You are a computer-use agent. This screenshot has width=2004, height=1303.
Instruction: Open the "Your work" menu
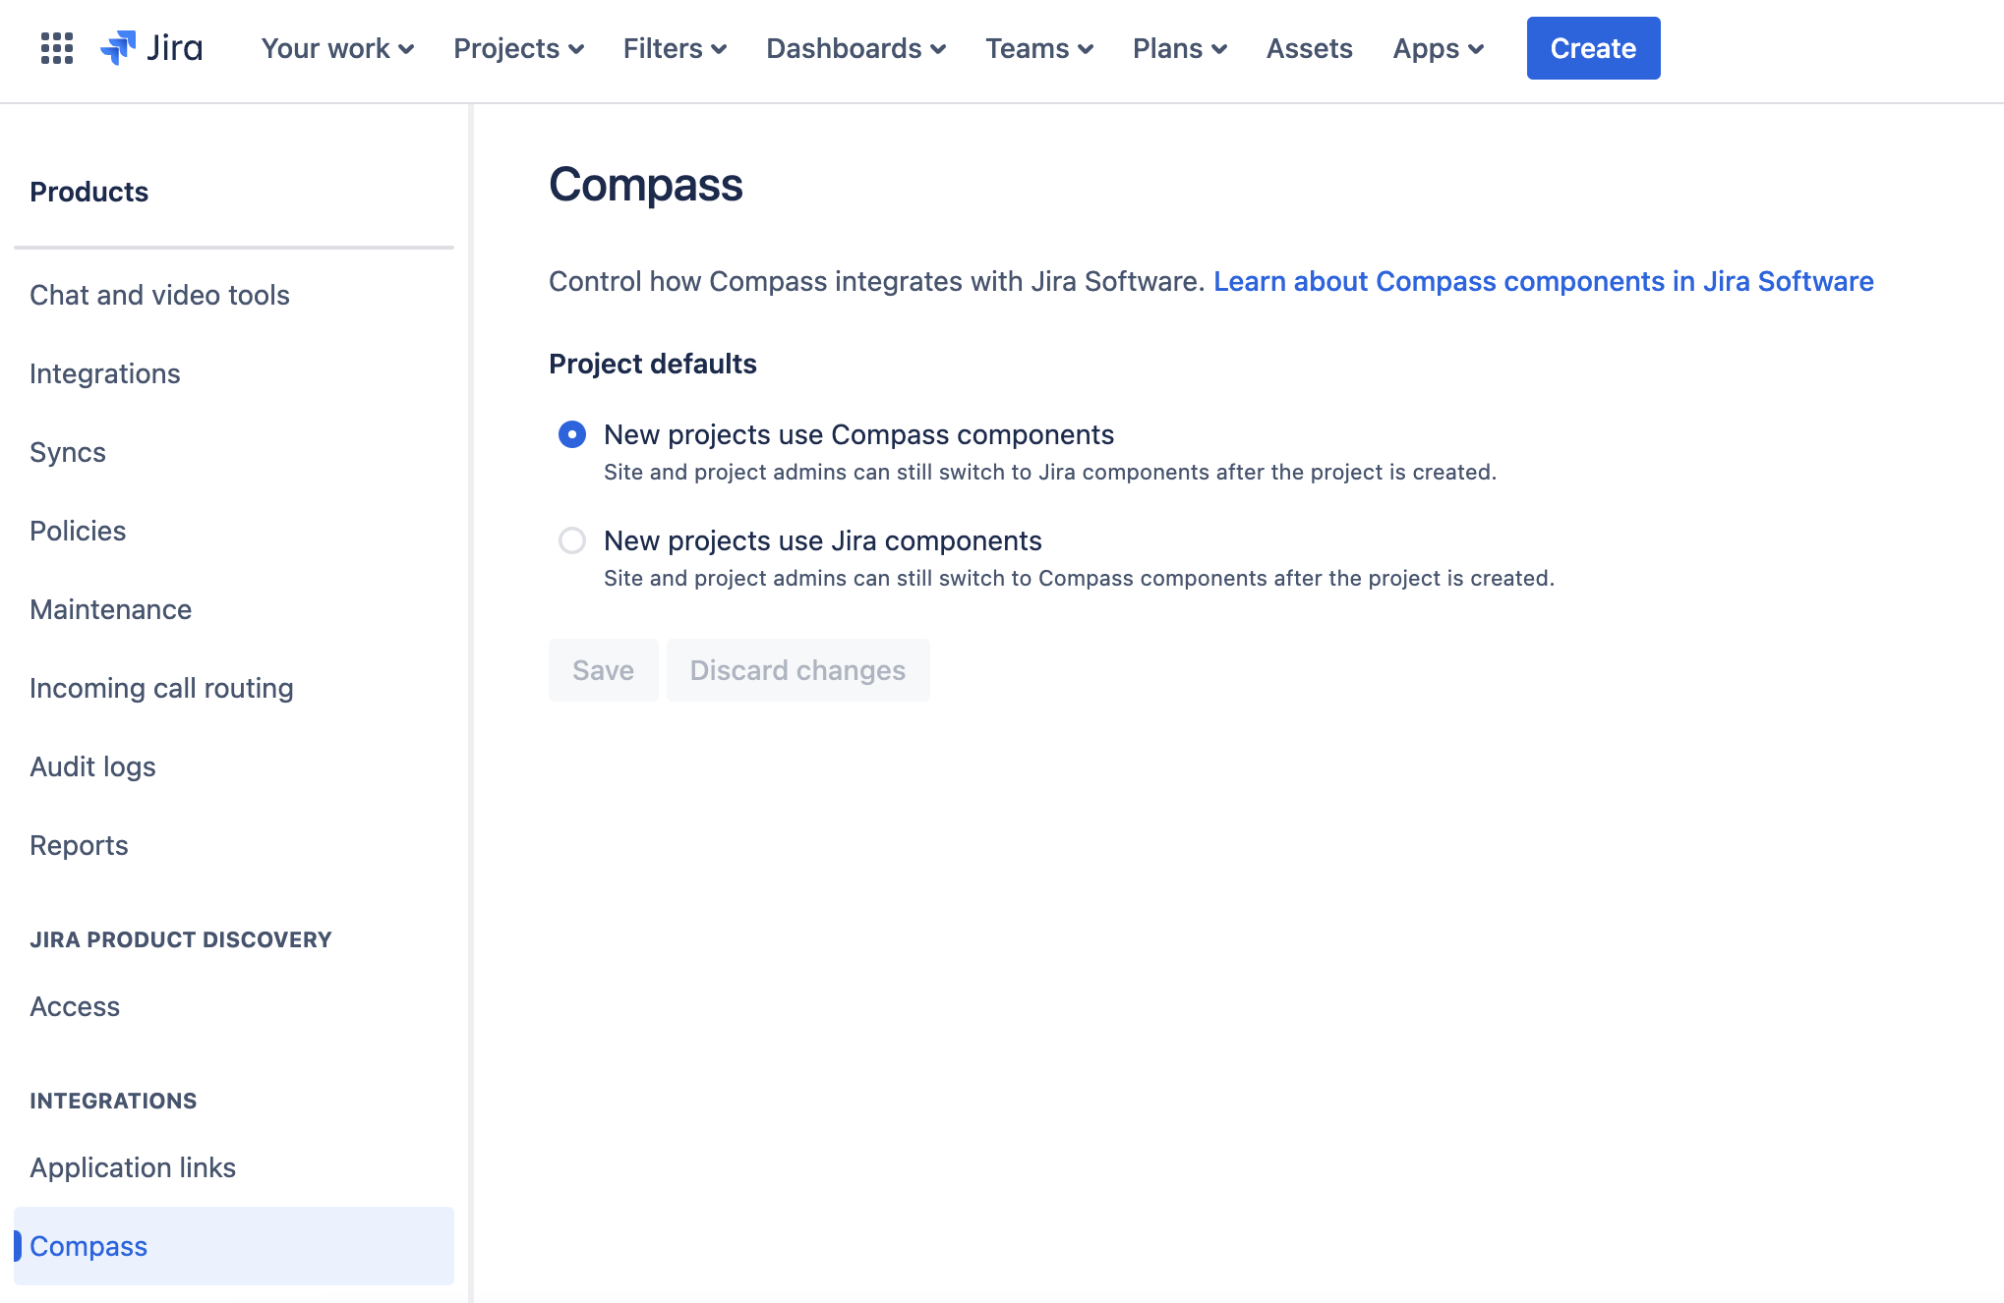(x=336, y=48)
